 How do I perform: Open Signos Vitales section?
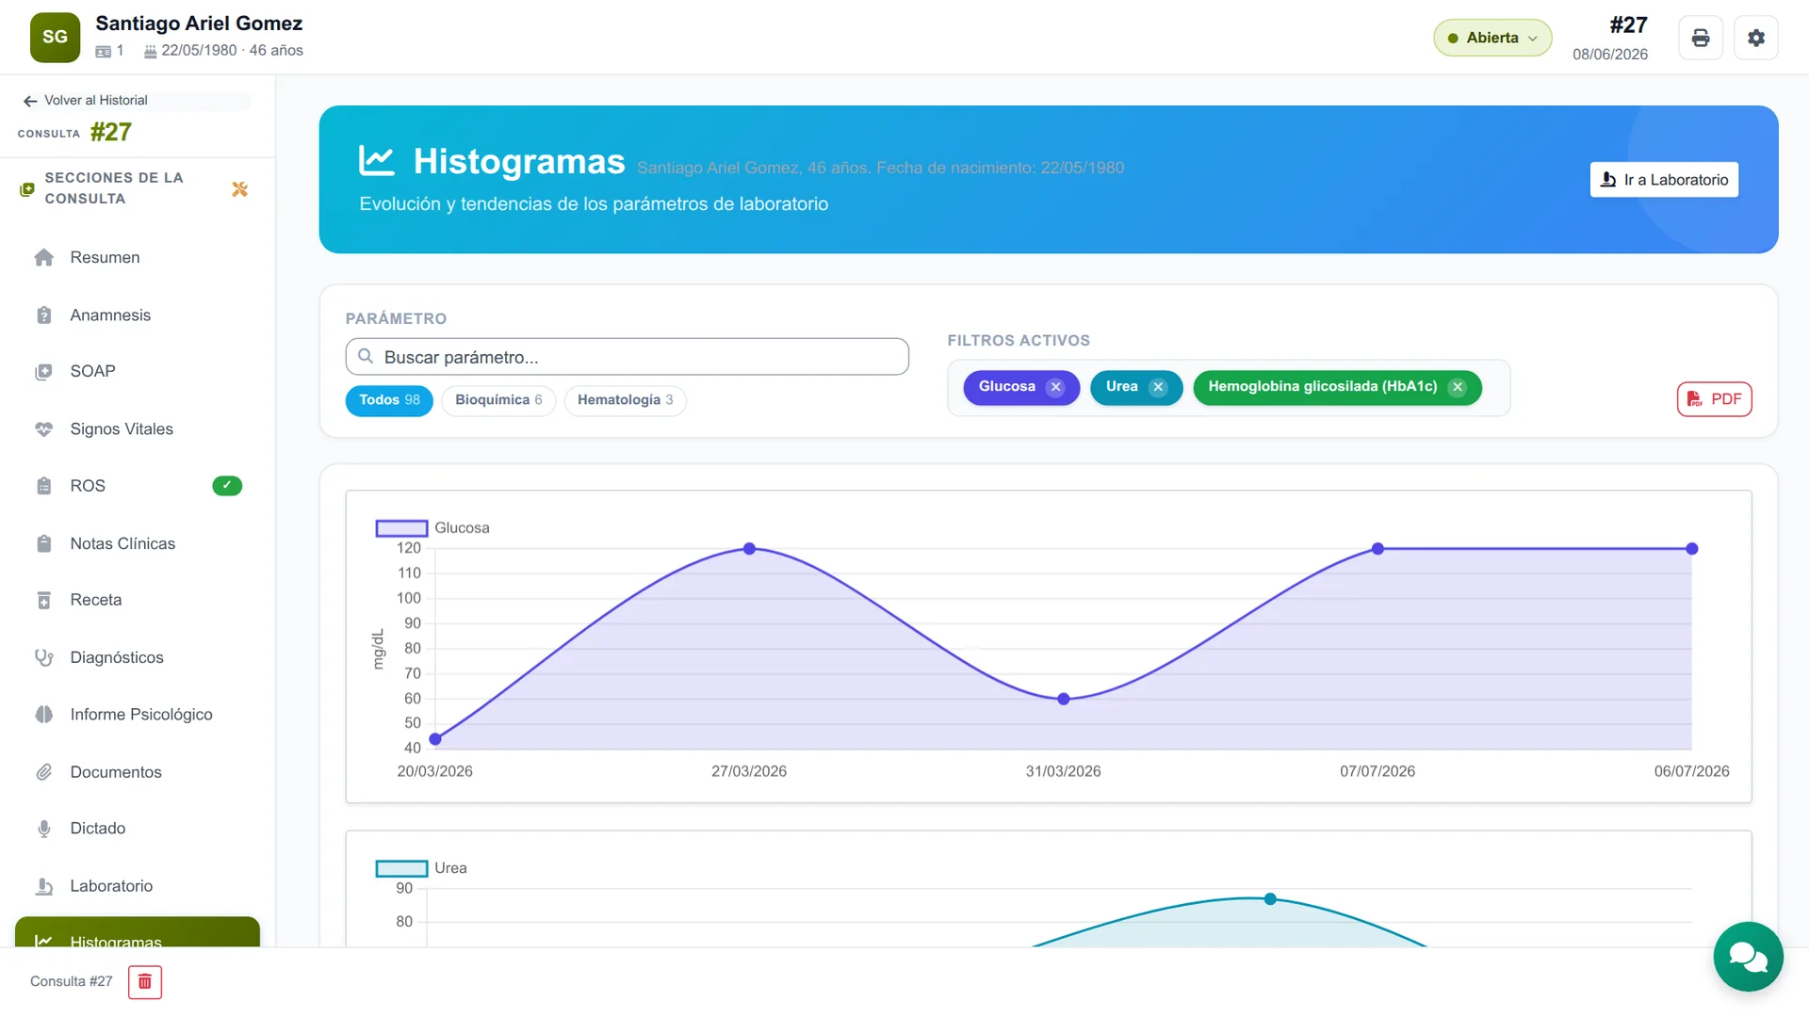pos(138,429)
